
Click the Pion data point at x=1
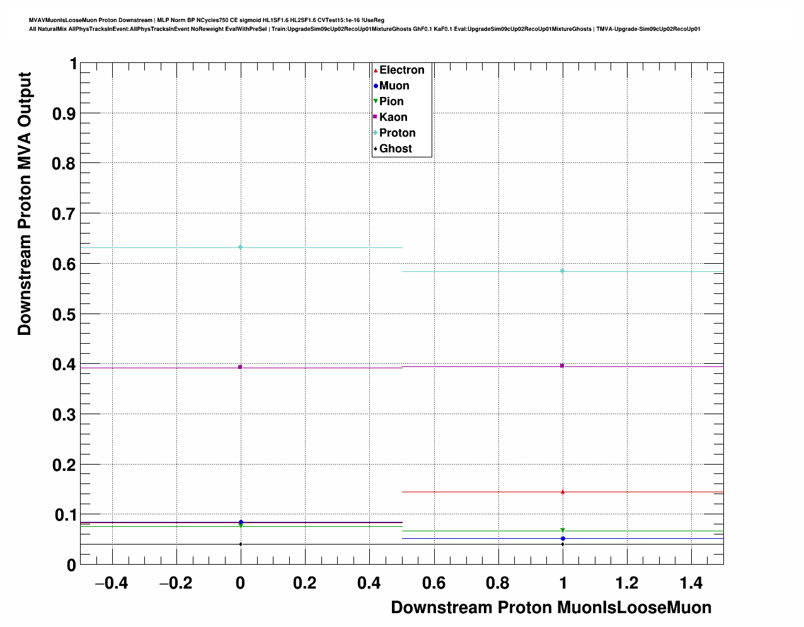[x=563, y=530]
